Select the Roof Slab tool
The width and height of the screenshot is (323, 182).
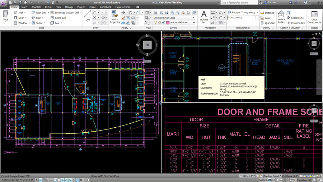tap(39, 13)
